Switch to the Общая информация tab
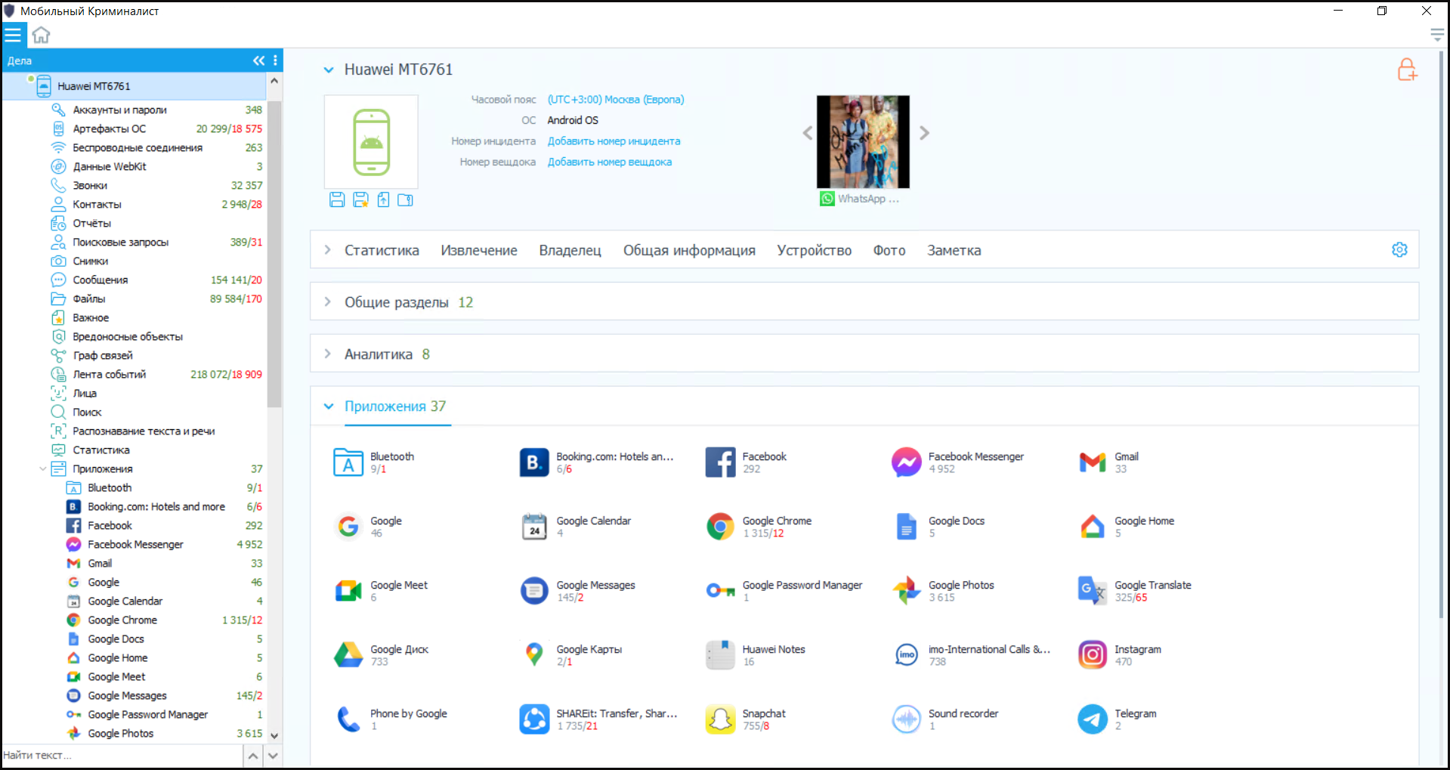The height and width of the screenshot is (770, 1450). 689,251
